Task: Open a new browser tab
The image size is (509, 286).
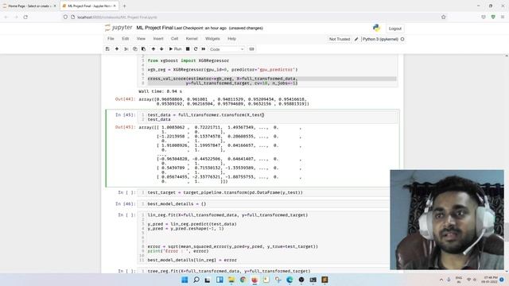Action: (x=124, y=6)
